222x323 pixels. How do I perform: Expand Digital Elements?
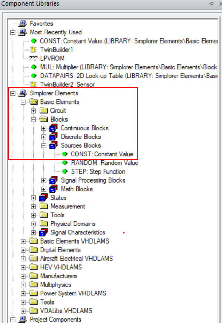point(23,250)
